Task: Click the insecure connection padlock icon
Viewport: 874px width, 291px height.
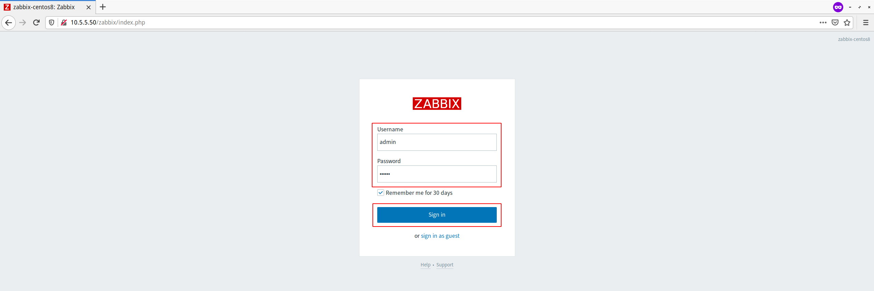Action: point(64,23)
